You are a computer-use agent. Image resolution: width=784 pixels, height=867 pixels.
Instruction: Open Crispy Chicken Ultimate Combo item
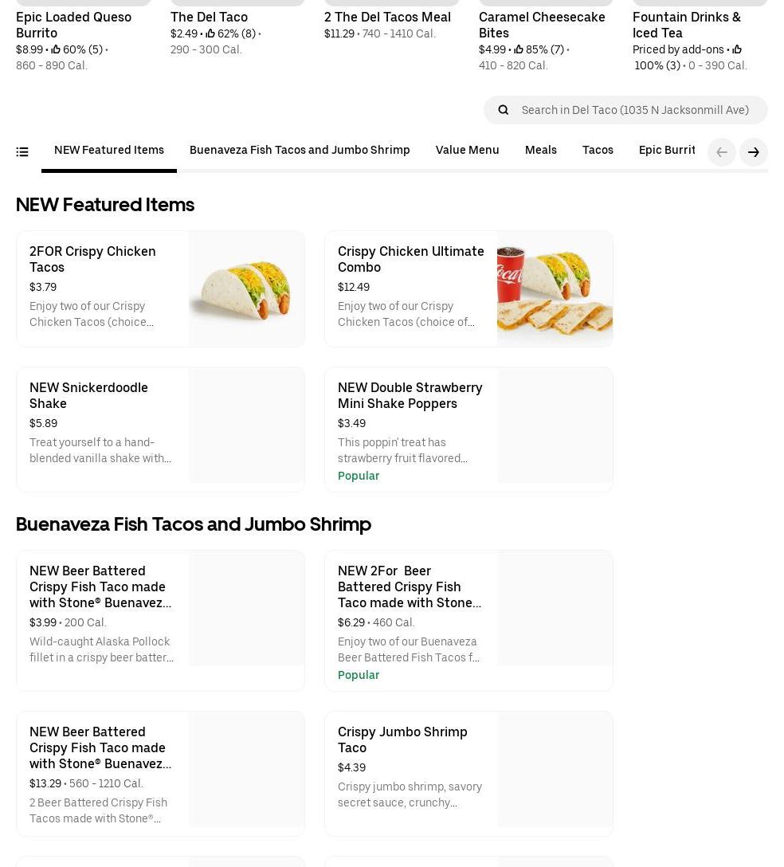click(410, 259)
